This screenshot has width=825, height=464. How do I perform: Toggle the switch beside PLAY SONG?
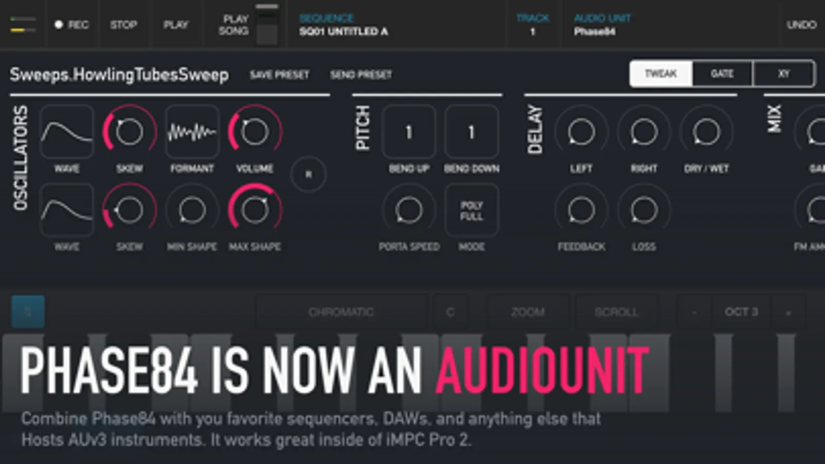267,25
